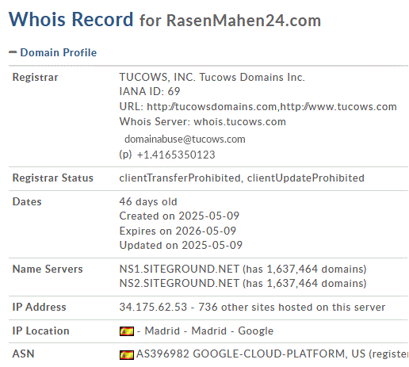The image size is (409, 367).
Task: Collapse the Domain Profile section
Action: point(13,52)
